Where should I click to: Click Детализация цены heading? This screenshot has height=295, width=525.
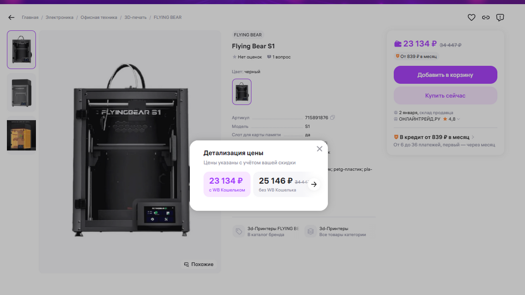[234, 153]
